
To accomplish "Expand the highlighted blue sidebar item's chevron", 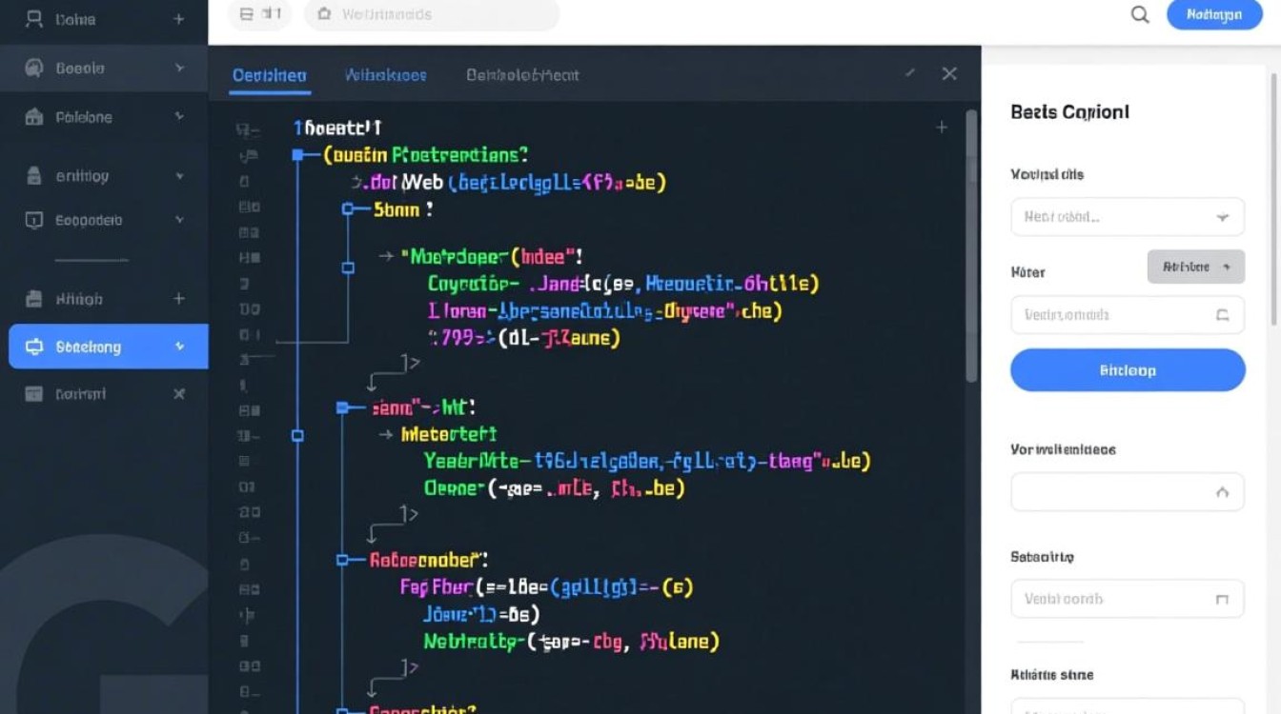I will [x=179, y=347].
